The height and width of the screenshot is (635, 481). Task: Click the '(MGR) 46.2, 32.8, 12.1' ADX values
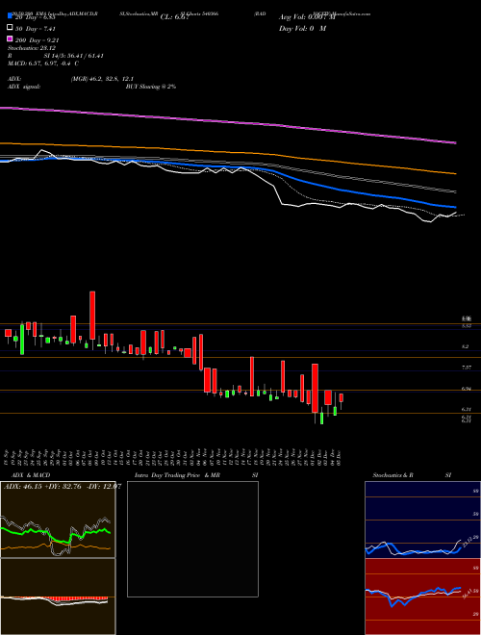click(x=102, y=79)
